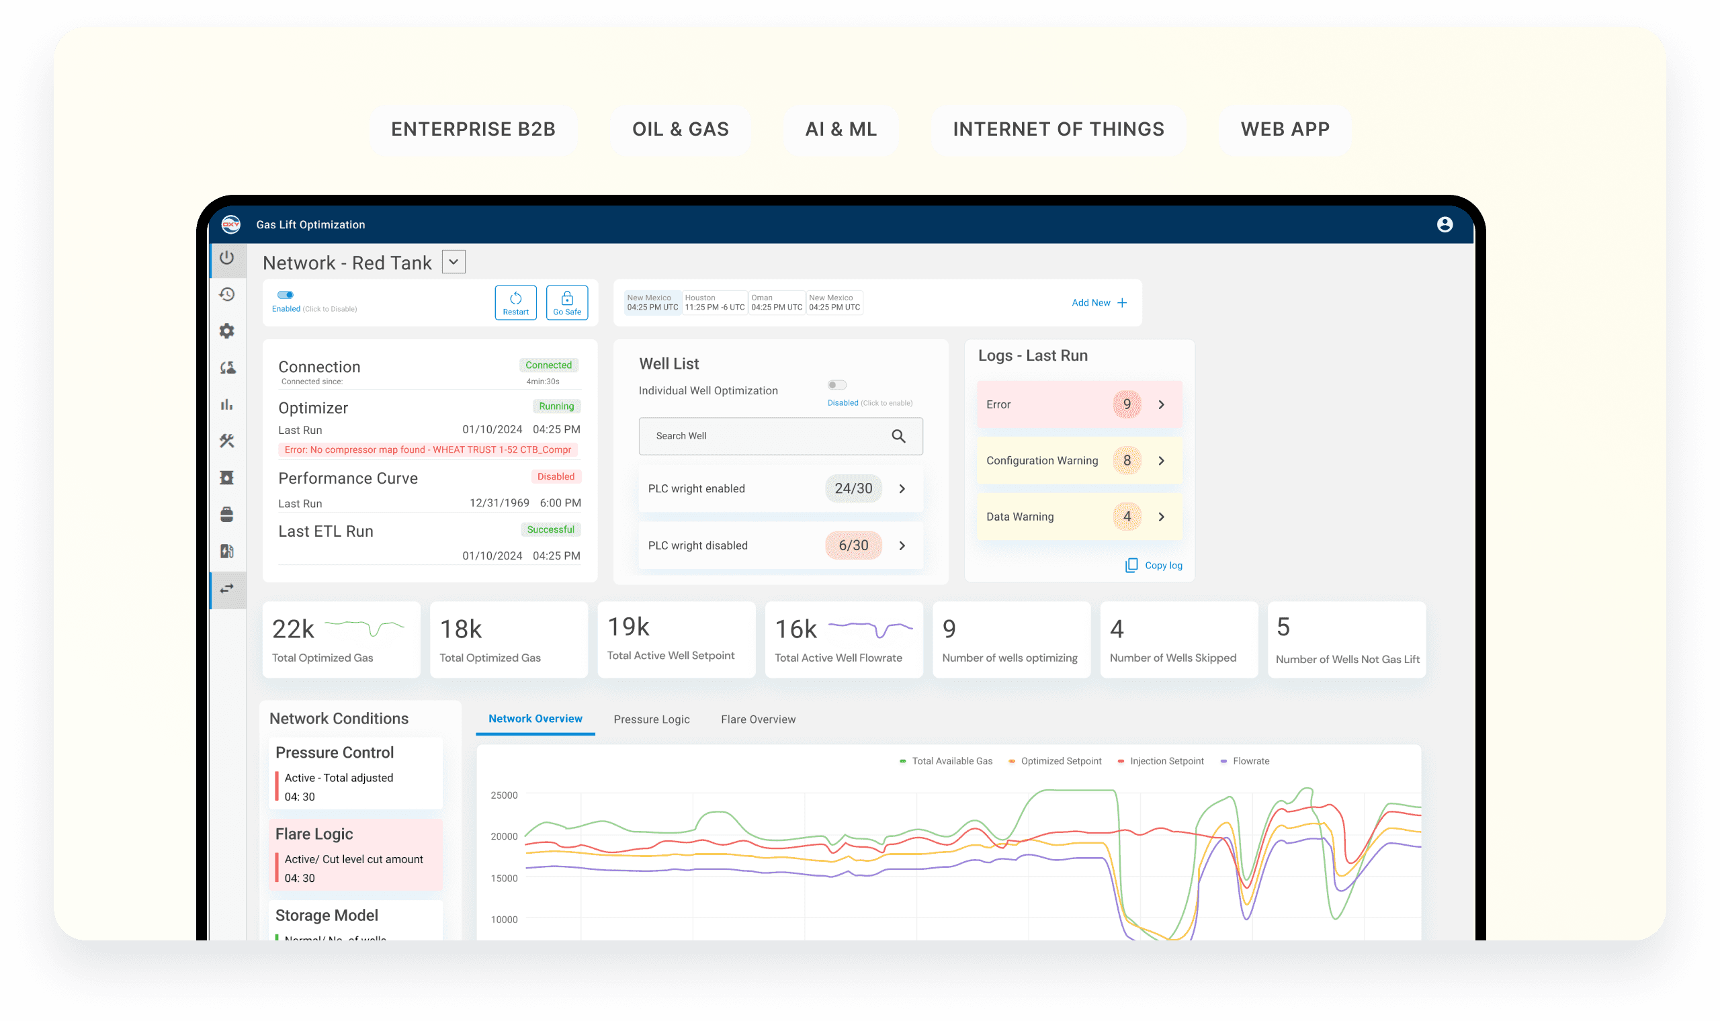Switch to the Flare Overview tab
This screenshot has width=1720, height=1021.
(757, 719)
